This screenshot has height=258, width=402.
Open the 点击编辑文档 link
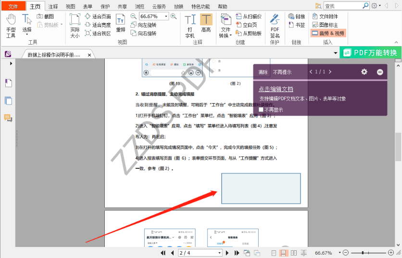276,89
